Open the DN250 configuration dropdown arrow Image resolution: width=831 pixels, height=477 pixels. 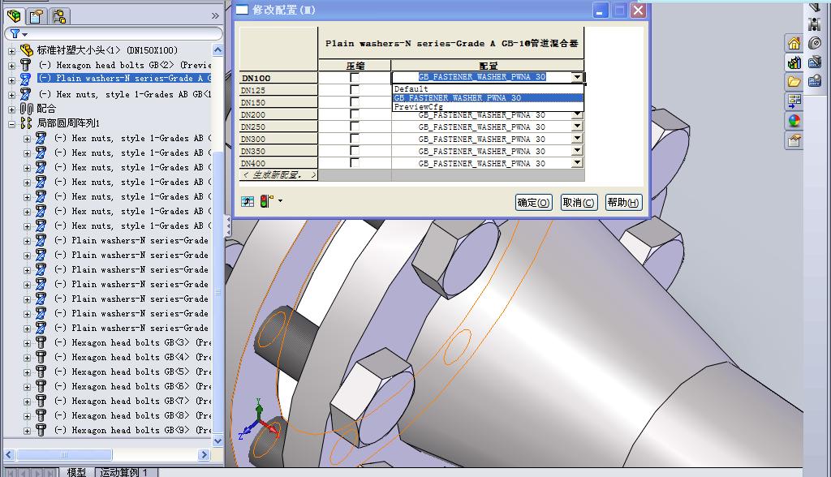coord(577,127)
